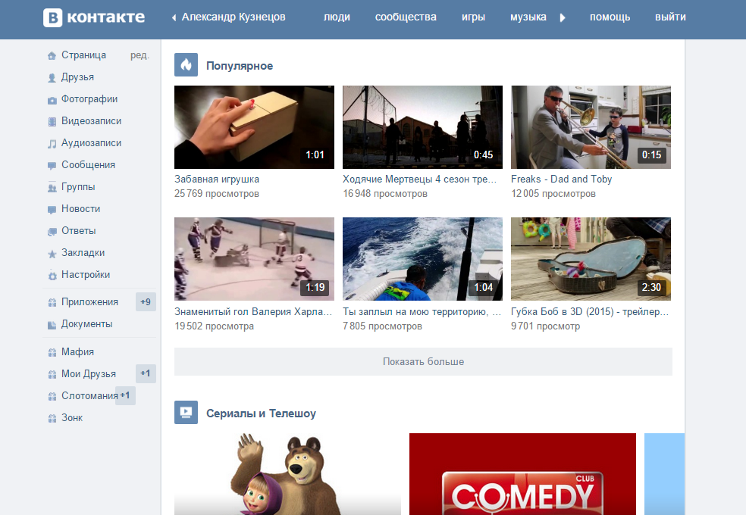Image resolution: width=746 pixels, height=515 pixels.
Task: Click the camera icon beside Фотографии
Action: point(52,100)
